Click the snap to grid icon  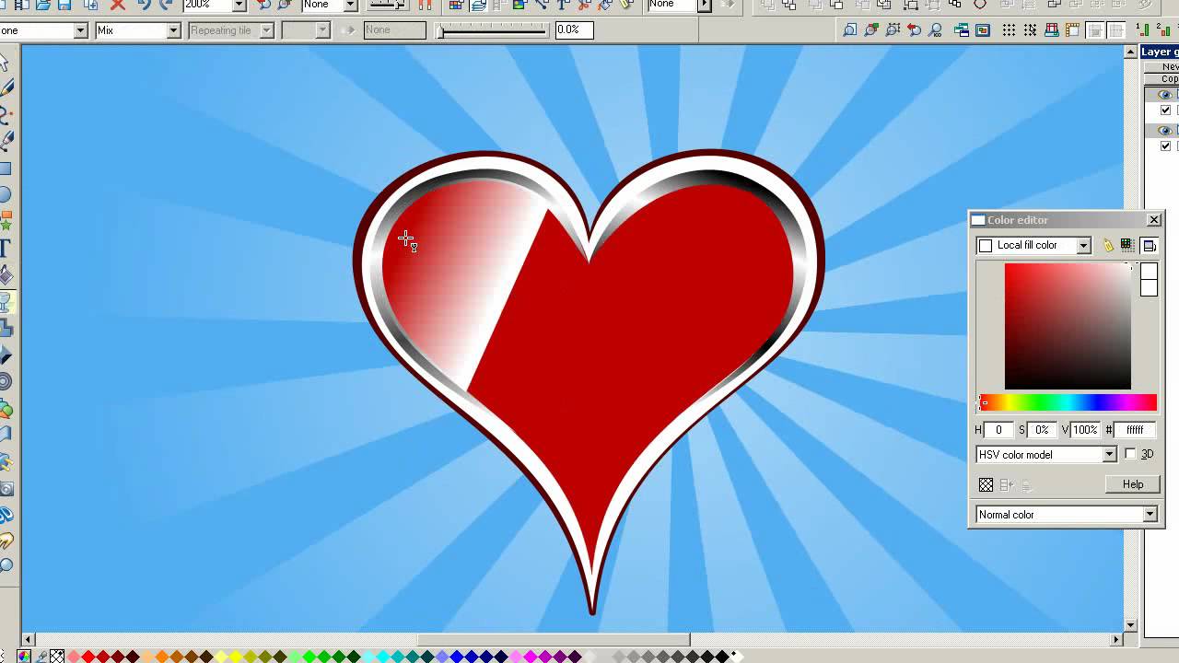[x=1030, y=30]
